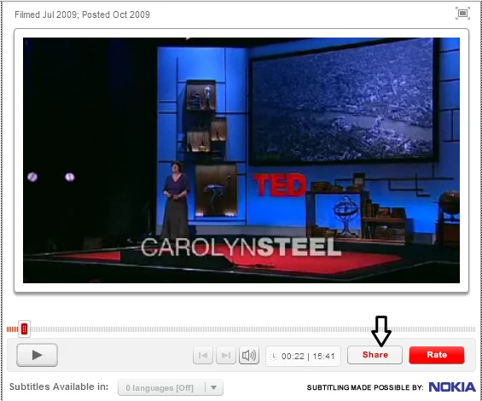The width and height of the screenshot is (482, 401).
Task: Enter fullscreen mode icon
Action: (462, 13)
